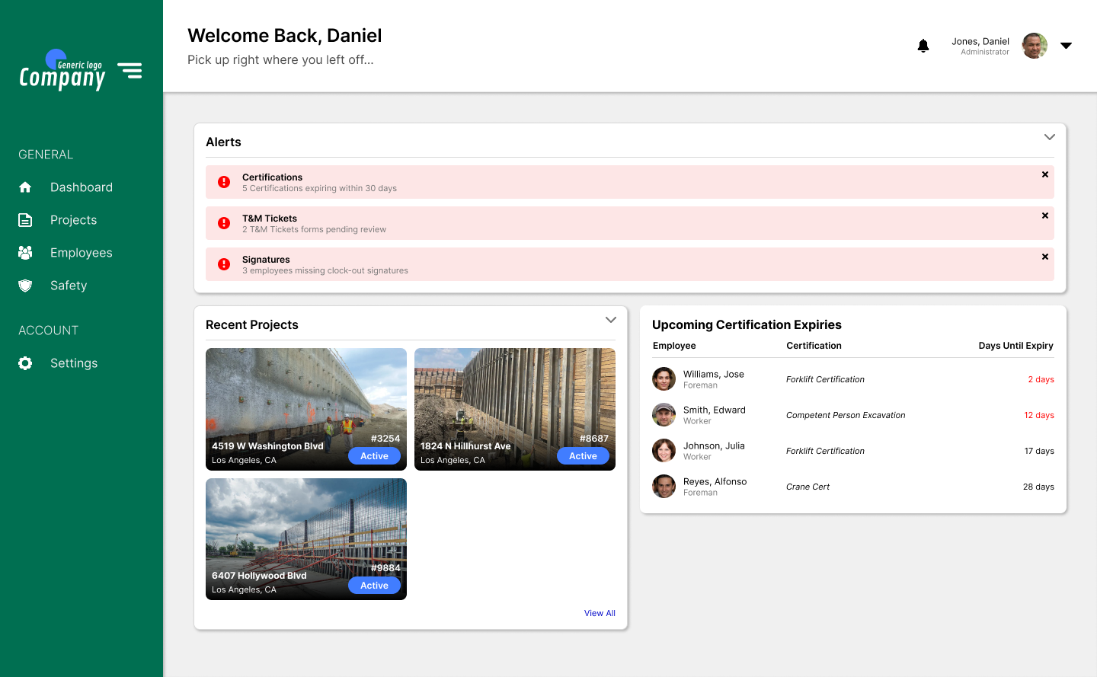Click Daniel Jones profile avatar

click(x=1034, y=46)
